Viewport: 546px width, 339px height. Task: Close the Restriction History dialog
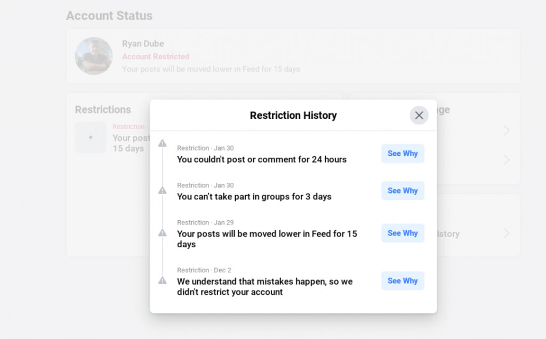pyautogui.click(x=419, y=115)
